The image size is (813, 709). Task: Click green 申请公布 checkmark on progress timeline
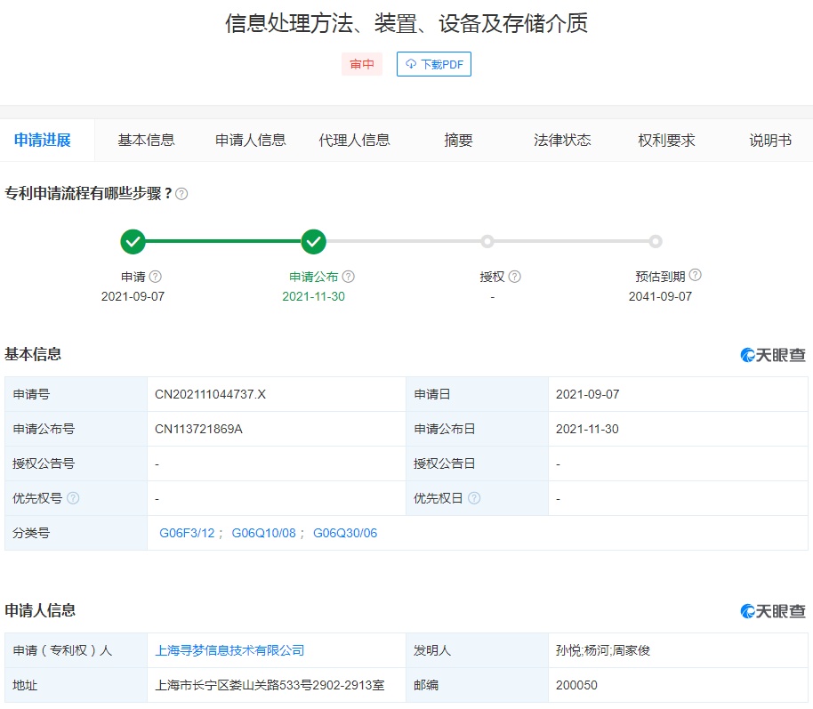(314, 241)
